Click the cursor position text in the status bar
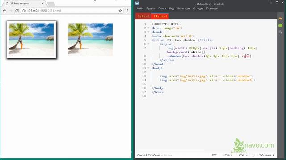The height and width of the screenshot is (160, 286). 149,155
